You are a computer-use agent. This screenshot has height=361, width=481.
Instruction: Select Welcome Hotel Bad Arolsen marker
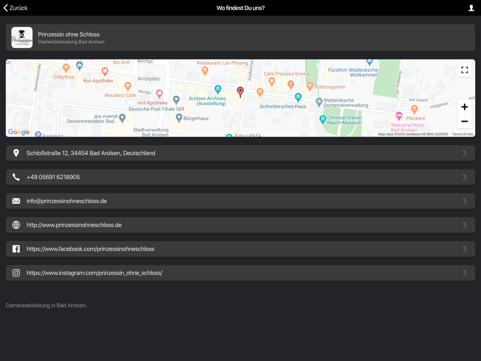point(399,116)
